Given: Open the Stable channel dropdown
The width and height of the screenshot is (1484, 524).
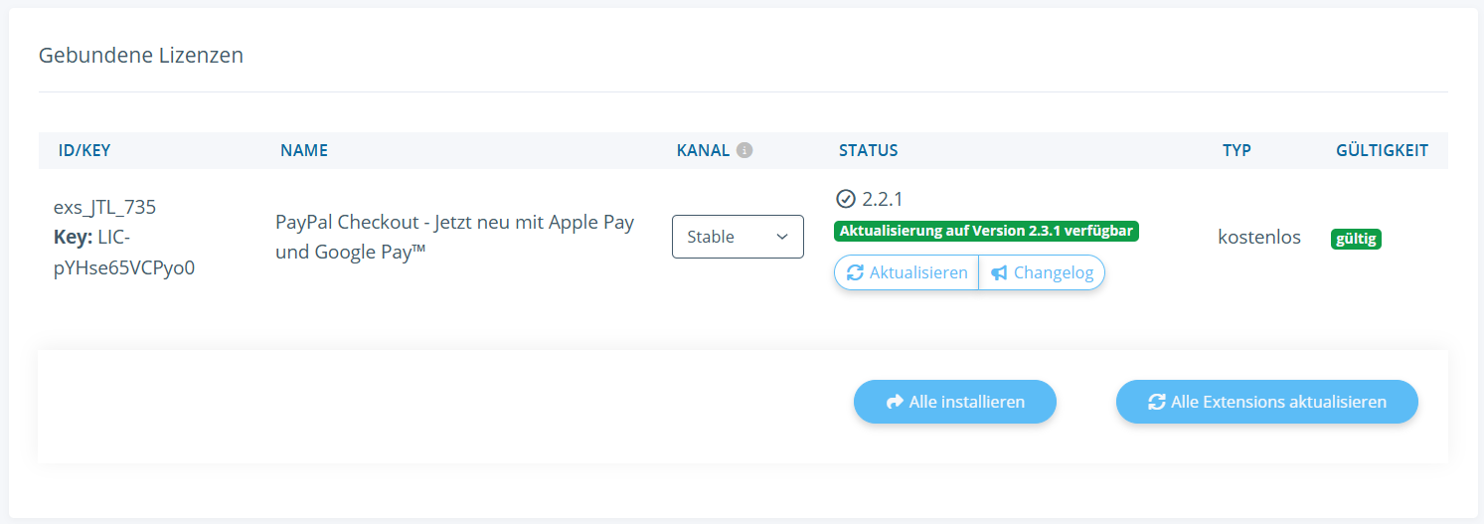Looking at the screenshot, I should pos(738,237).
